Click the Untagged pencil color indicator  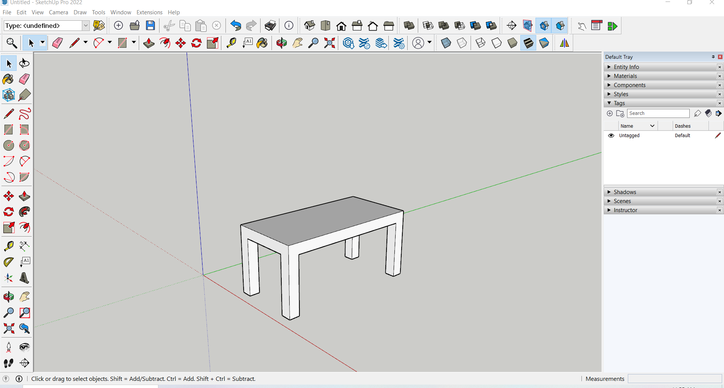pyautogui.click(x=718, y=136)
